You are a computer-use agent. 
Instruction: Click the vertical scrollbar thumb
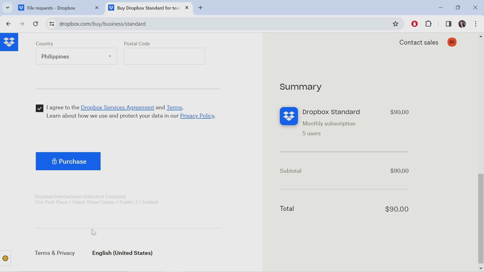481,218
